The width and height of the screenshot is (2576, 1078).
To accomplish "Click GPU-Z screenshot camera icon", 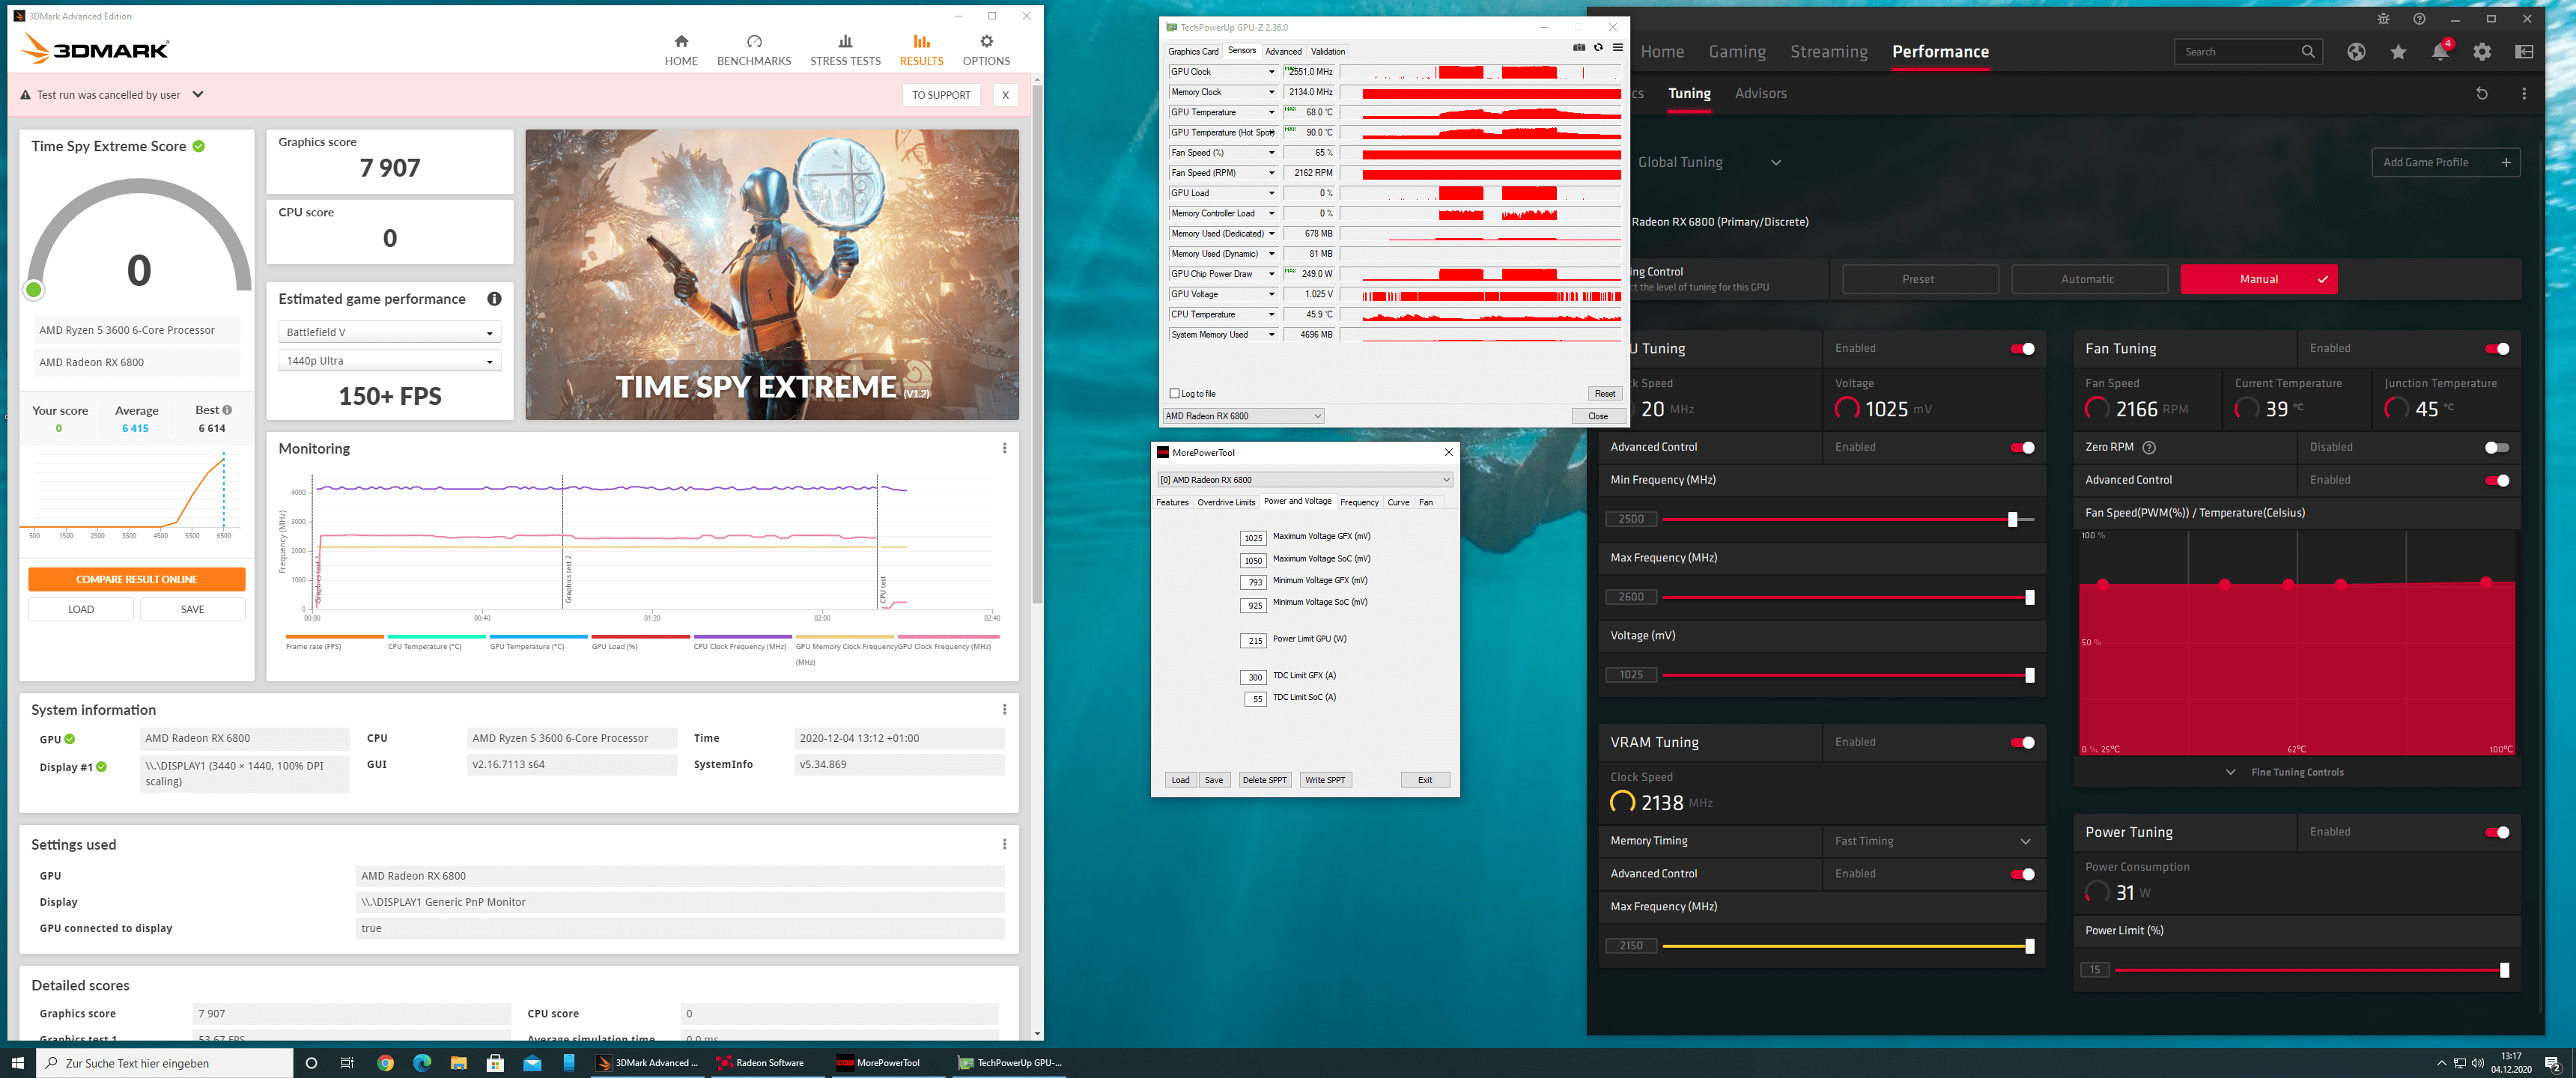I will [1579, 47].
